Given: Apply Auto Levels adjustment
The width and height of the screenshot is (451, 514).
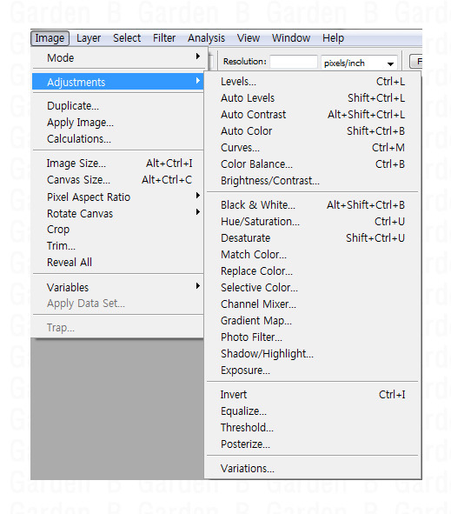Looking at the screenshot, I should coord(313,97).
